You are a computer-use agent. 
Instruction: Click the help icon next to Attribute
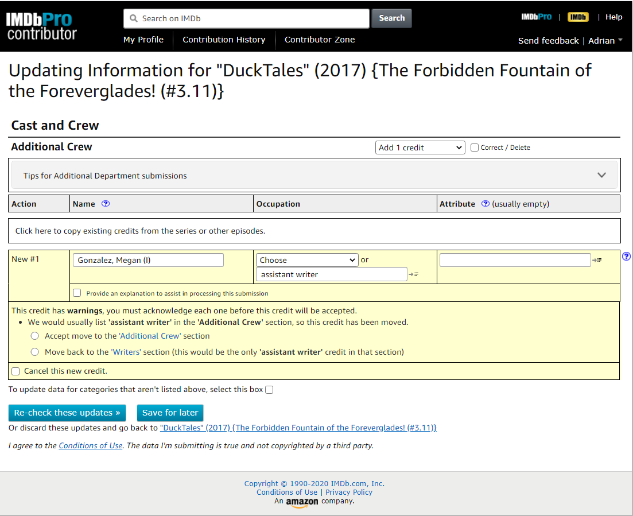486,204
